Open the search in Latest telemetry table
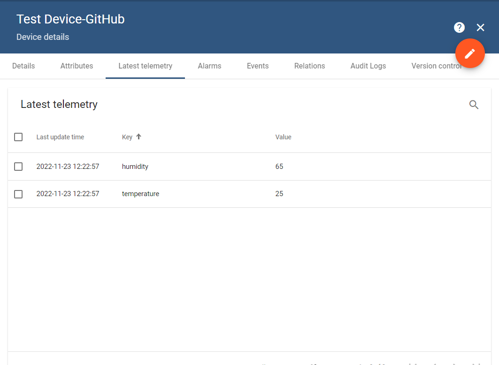 (x=474, y=104)
